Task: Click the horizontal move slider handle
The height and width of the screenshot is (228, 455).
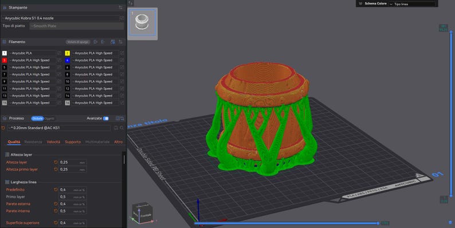Action: (x=378, y=223)
